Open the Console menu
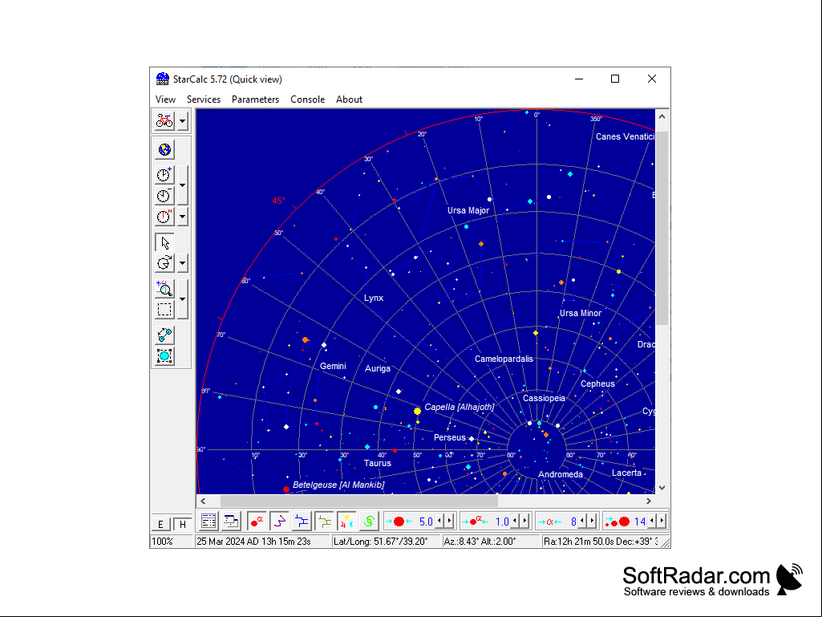Viewport: 822px width, 617px height. coord(308,99)
